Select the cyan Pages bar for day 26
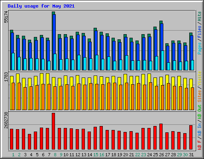 [x=163, y=60]
